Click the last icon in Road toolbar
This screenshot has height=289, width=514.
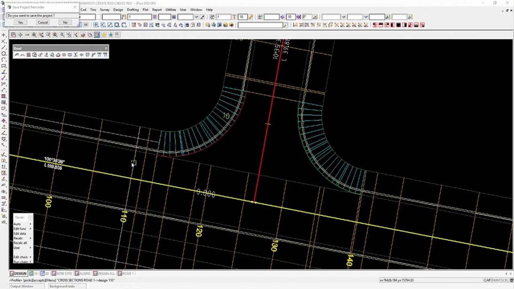point(105,55)
